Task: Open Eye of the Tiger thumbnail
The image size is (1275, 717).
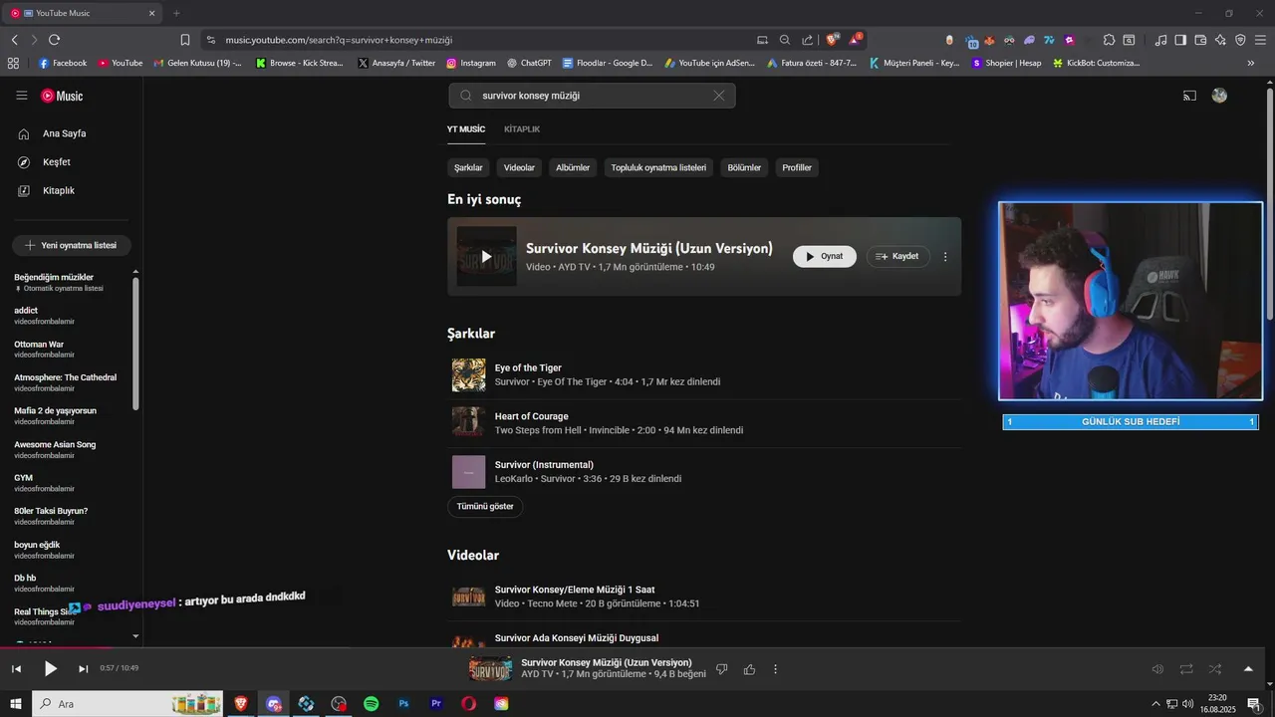Action: pos(469,375)
